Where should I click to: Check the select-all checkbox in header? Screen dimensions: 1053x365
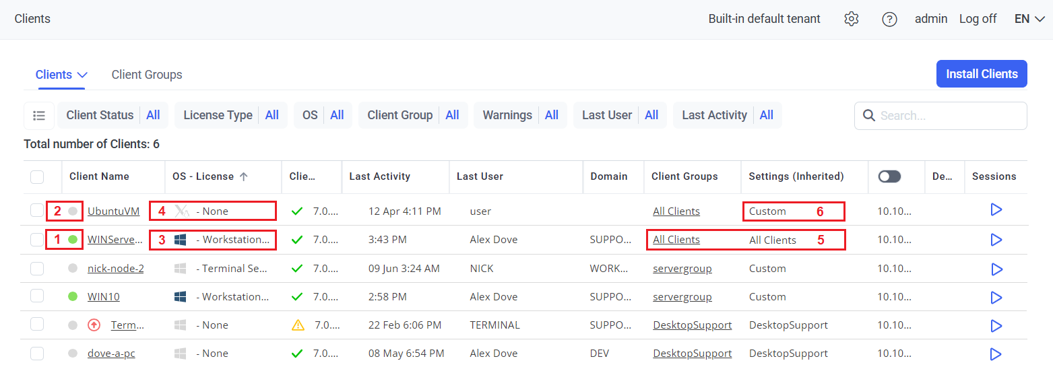(37, 176)
